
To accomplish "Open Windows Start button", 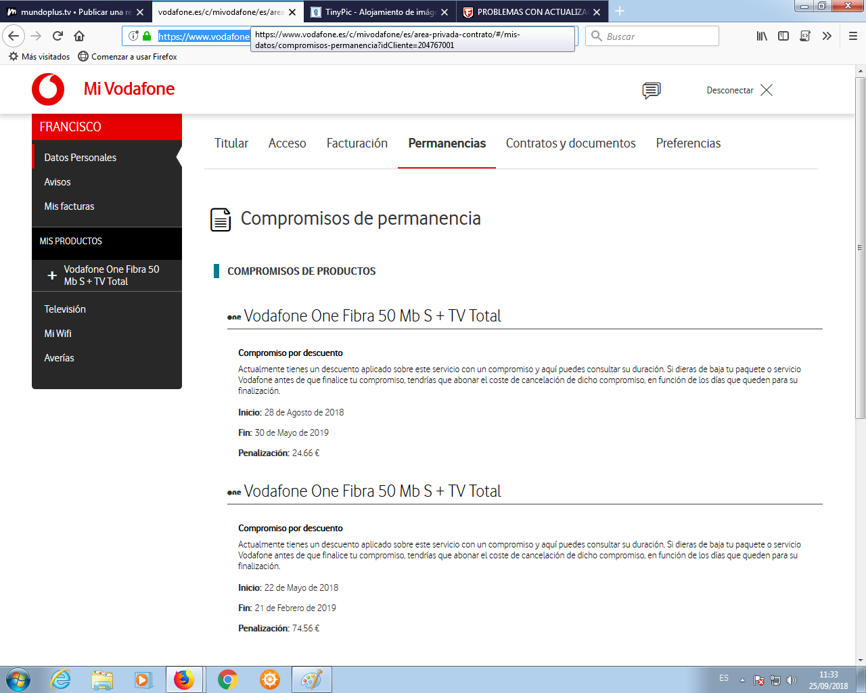I will pyautogui.click(x=18, y=679).
